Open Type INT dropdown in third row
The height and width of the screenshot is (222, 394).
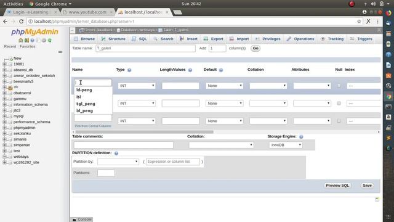coord(137,121)
